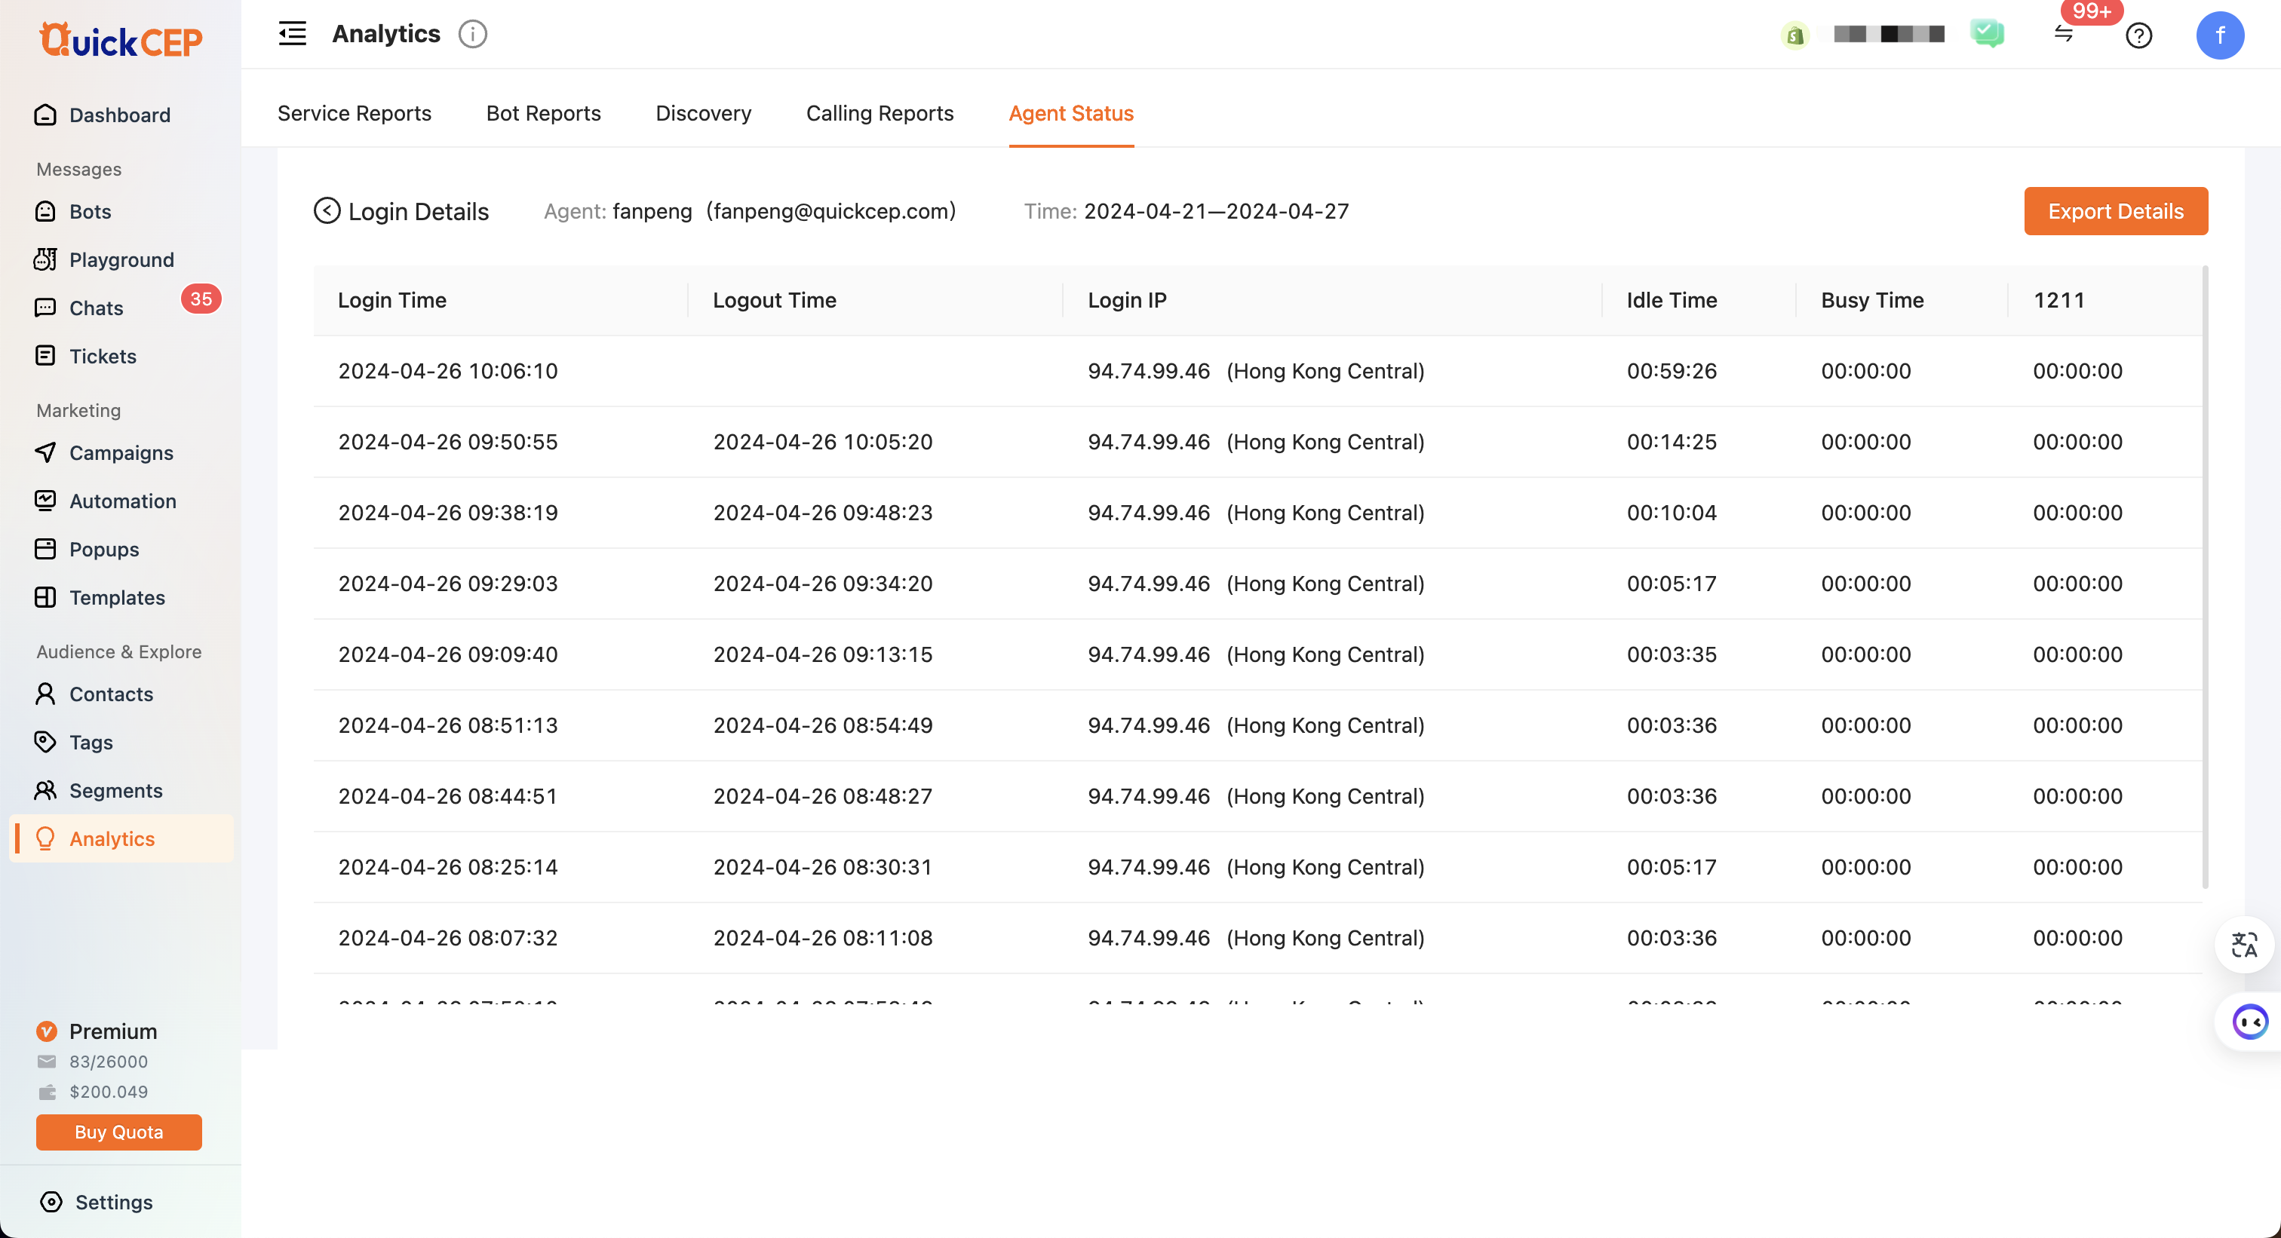2281x1238 pixels.
Task: Click the Login IP column header
Action: click(1127, 300)
